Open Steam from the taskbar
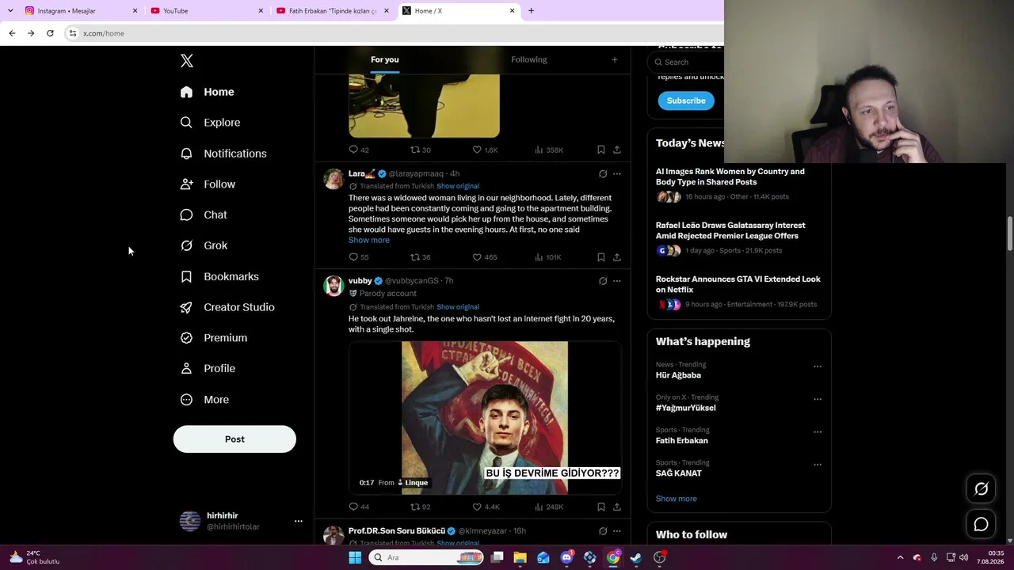The width and height of the screenshot is (1014, 570). coord(636,557)
